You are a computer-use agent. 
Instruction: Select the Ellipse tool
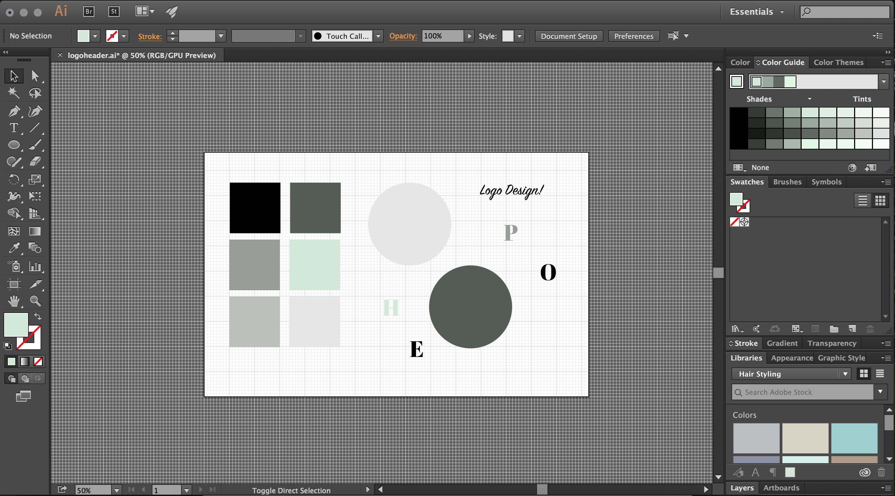14,145
